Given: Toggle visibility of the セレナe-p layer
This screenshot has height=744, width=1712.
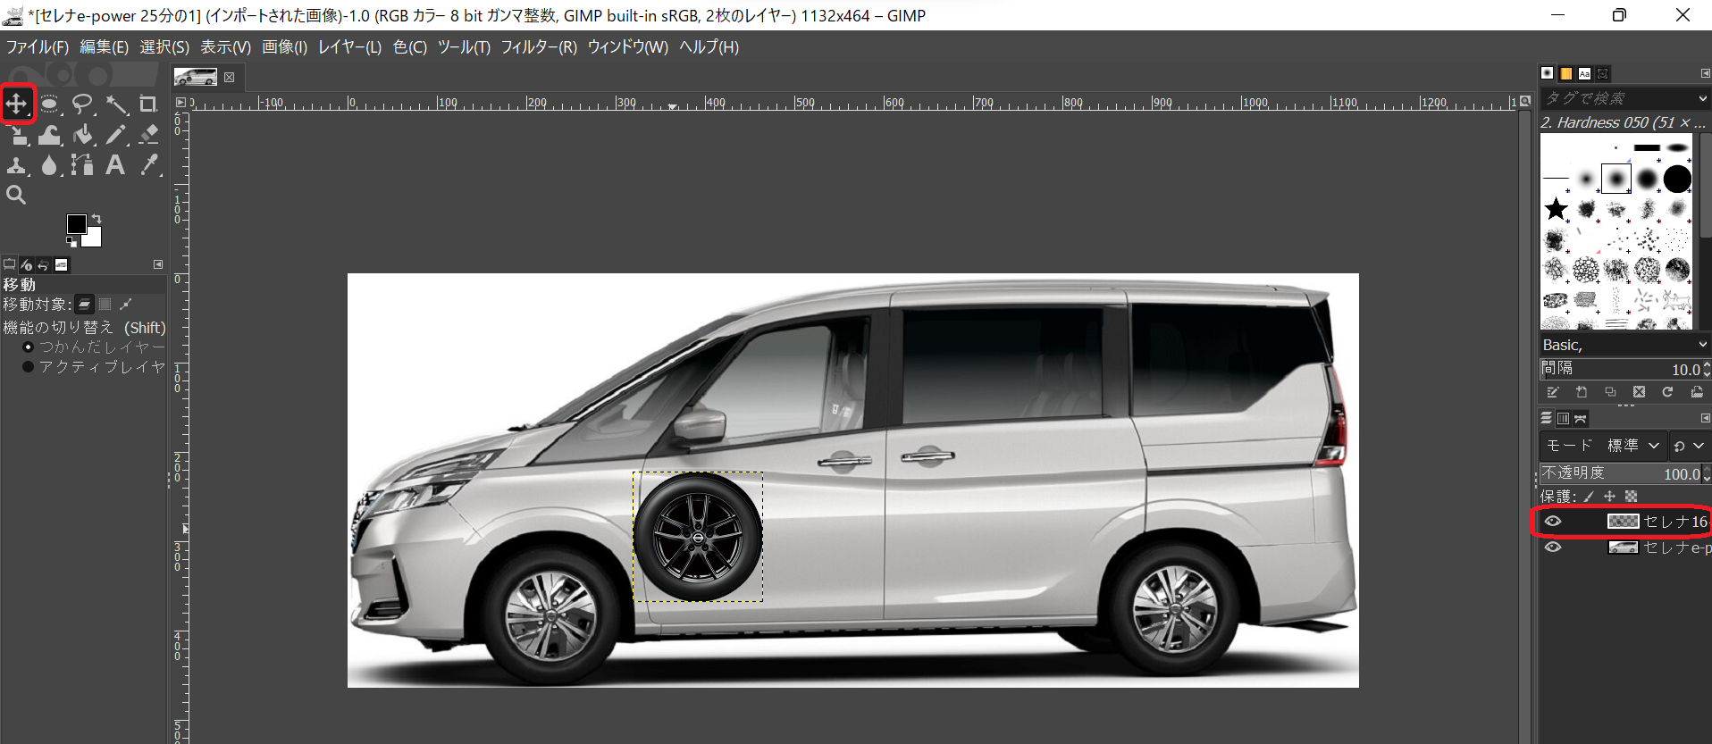Looking at the screenshot, I should click(1553, 548).
